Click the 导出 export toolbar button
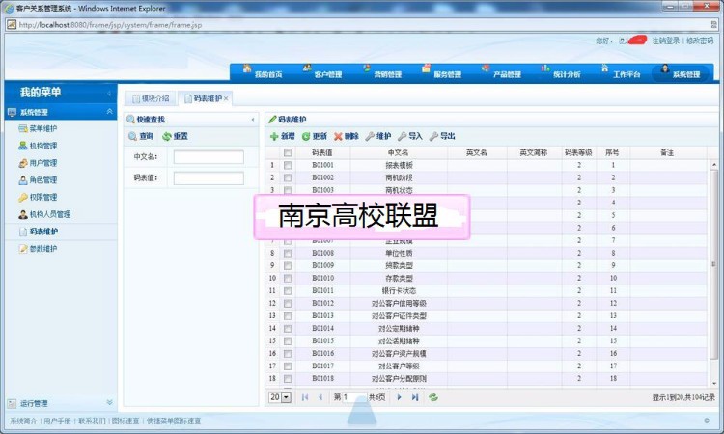 pos(442,136)
